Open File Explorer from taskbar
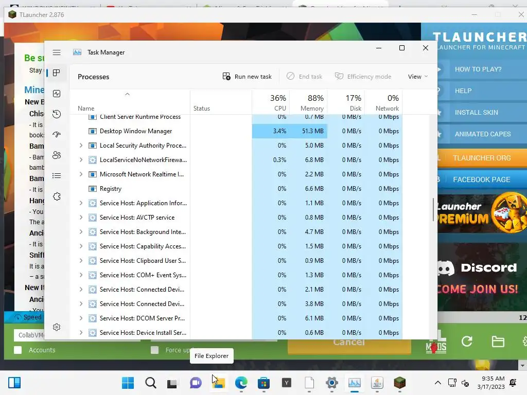Viewport: 527px width, 395px height. click(218, 383)
